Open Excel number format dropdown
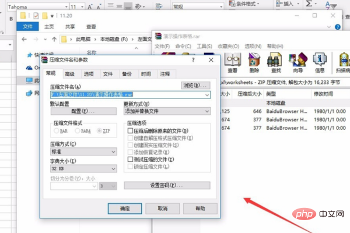Image resolution: width=350 pixels, height=233 pixels. point(221,7)
